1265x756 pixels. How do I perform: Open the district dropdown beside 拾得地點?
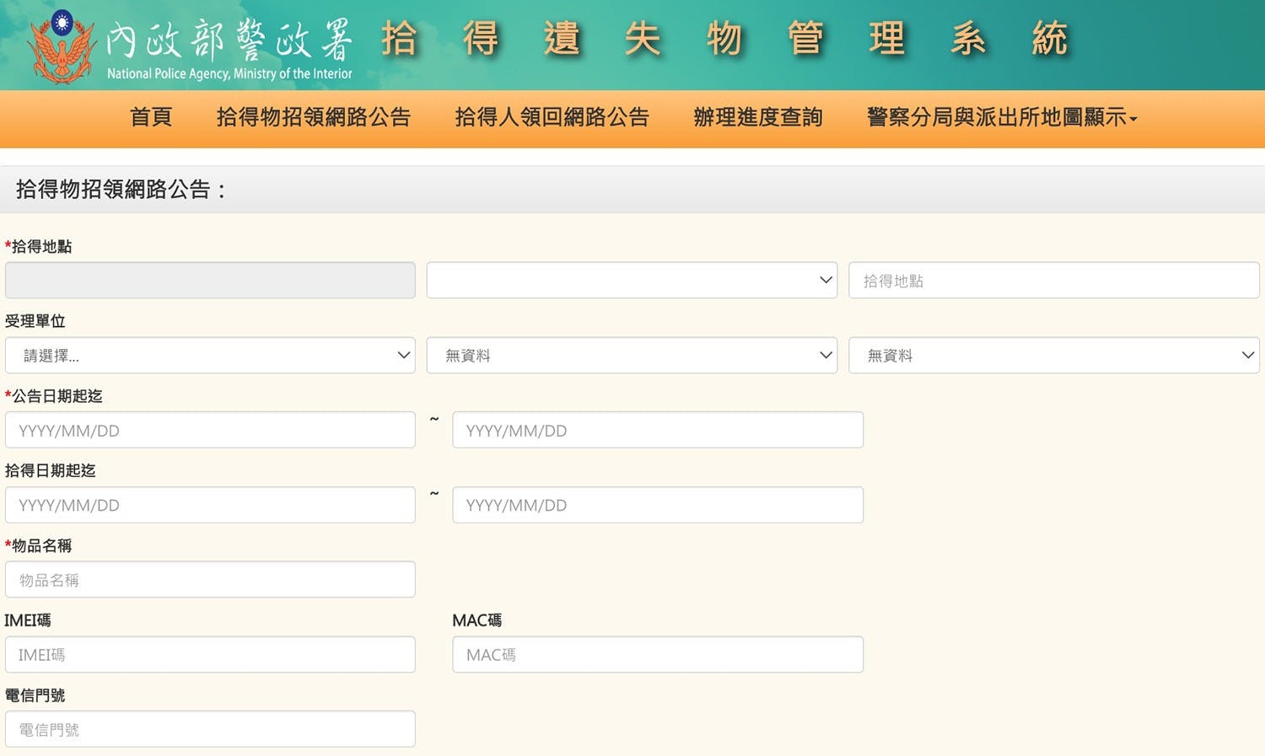pos(631,280)
